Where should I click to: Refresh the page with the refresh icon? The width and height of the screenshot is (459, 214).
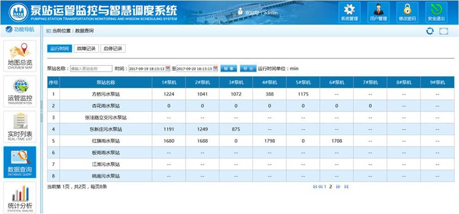click(x=430, y=31)
